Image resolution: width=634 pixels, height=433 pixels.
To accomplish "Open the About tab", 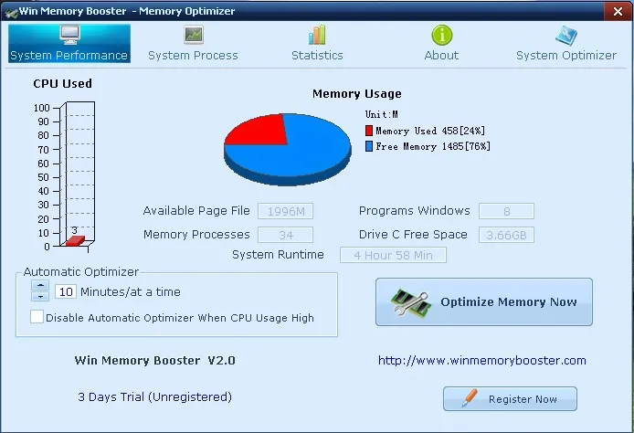I will (x=441, y=43).
